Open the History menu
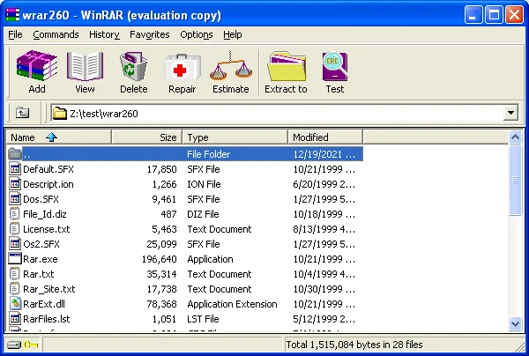 (104, 34)
